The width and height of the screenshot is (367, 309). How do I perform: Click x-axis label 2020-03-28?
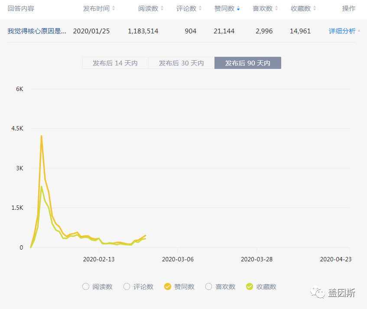257,259
